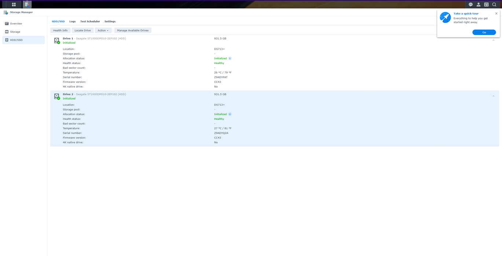Image resolution: width=502 pixels, height=256 pixels.
Task: Dismiss the Take a quick tour popup
Action: click(496, 13)
